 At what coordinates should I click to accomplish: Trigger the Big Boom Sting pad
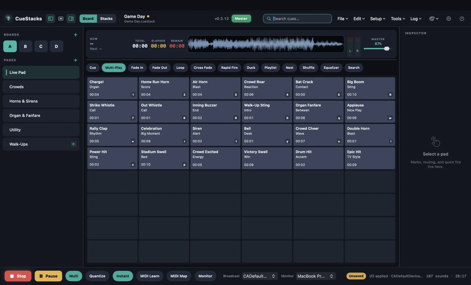click(370, 88)
